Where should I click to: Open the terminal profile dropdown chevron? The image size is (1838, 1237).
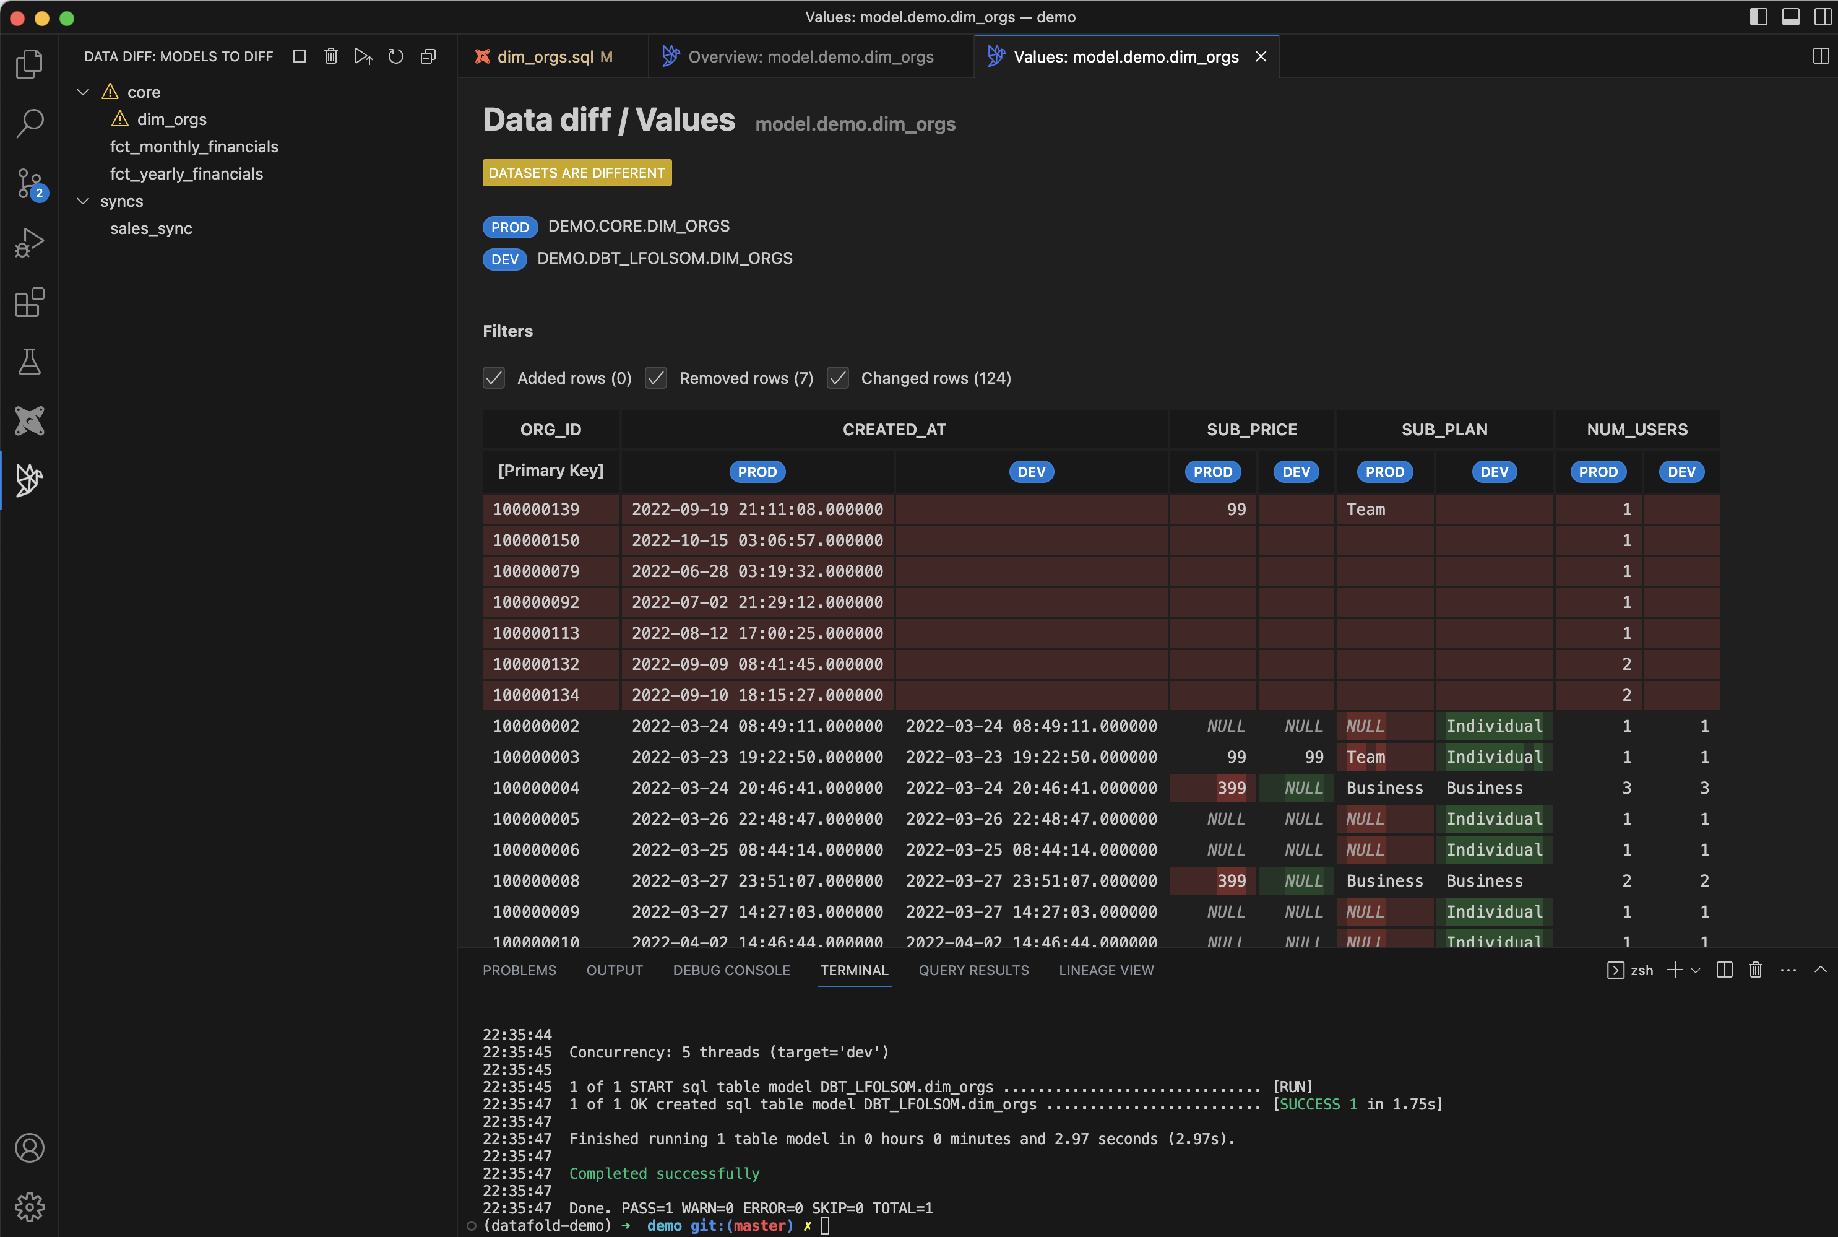[x=1697, y=970]
